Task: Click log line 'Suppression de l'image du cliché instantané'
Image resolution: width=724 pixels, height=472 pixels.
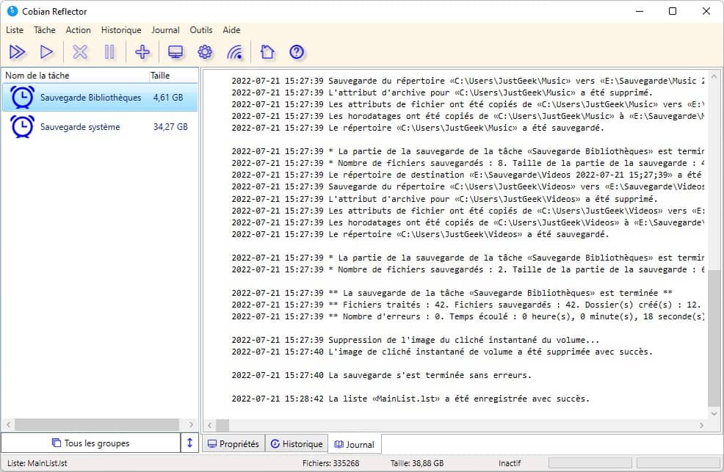Action: [x=416, y=340]
